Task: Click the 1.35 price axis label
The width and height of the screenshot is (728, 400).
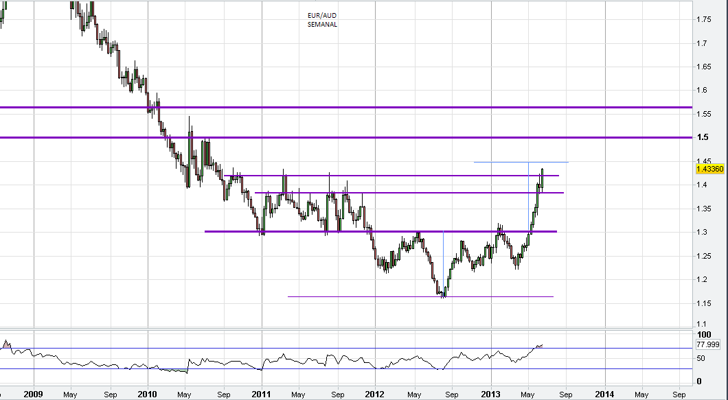Action: (705, 209)
